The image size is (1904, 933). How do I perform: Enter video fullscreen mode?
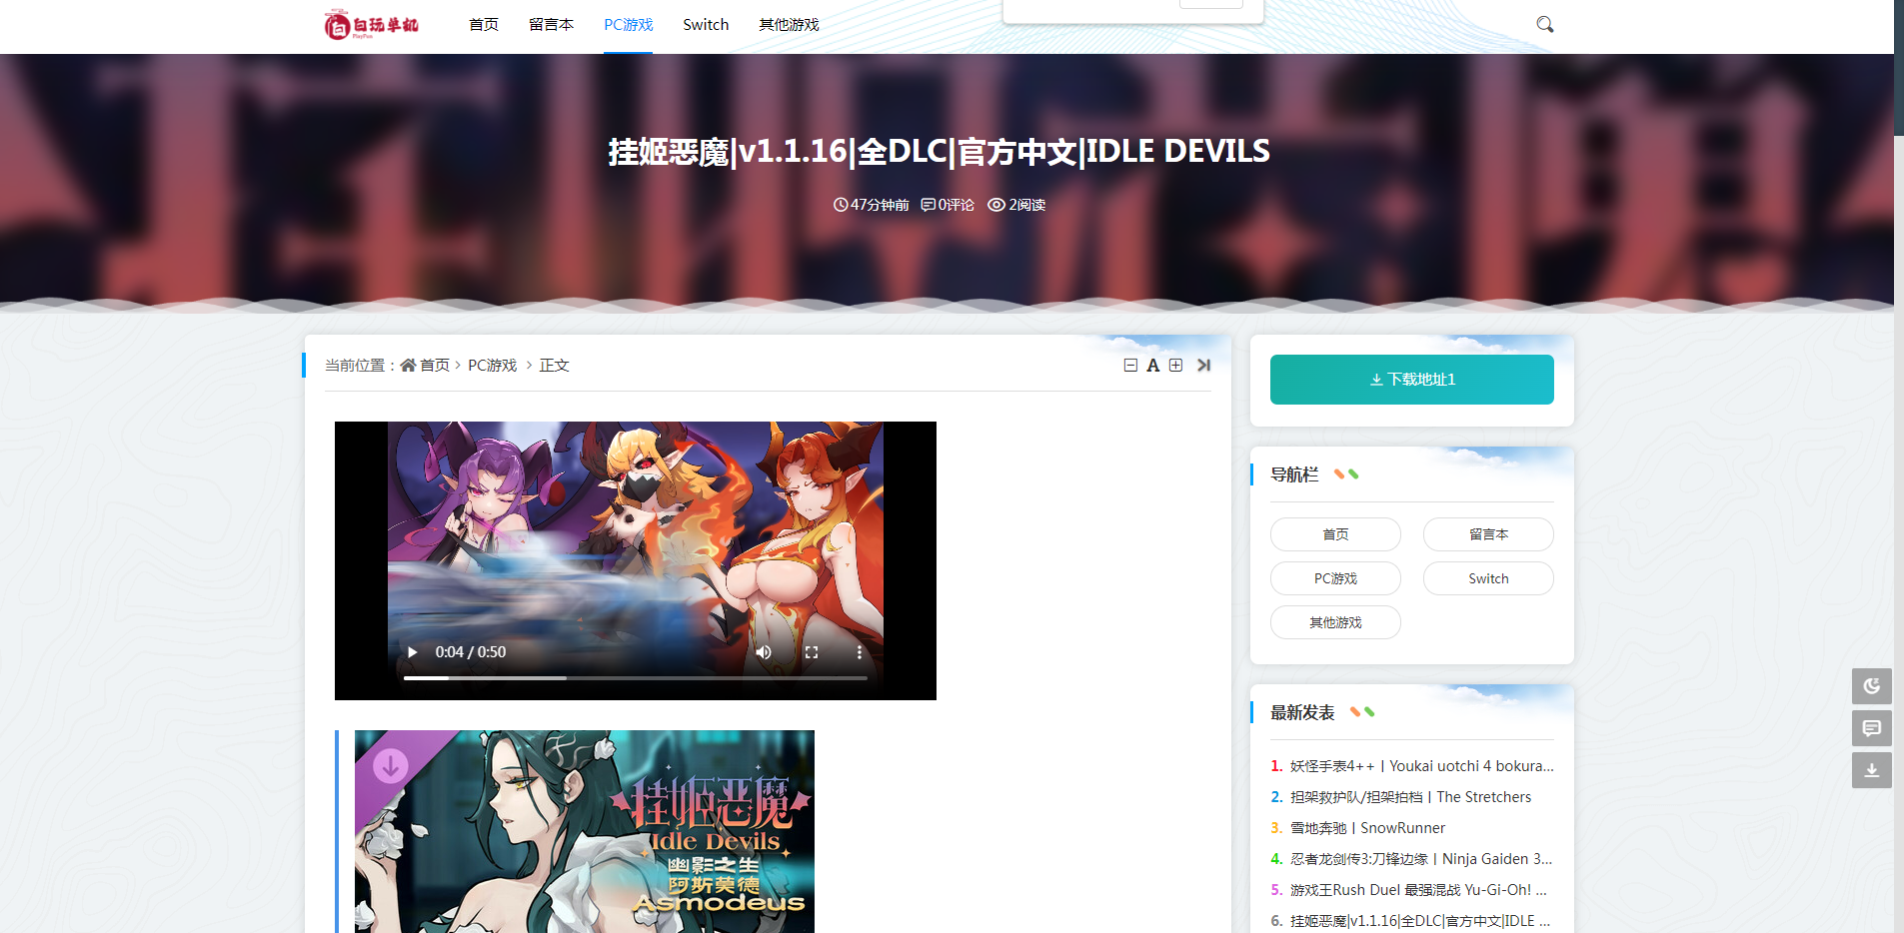click(812, 652)
